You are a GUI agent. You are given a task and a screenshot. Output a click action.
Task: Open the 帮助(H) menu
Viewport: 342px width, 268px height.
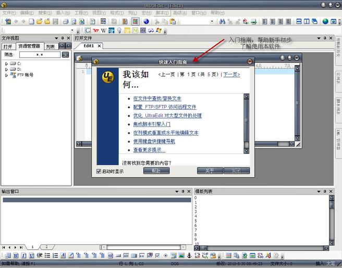coord(217,13)
